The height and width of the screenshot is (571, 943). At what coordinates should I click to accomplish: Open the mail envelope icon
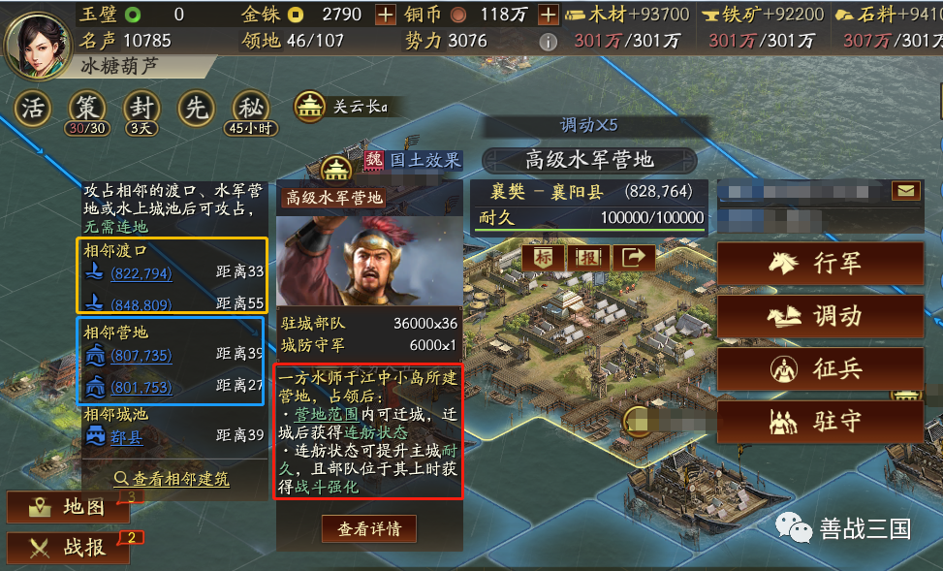(906, 191)
